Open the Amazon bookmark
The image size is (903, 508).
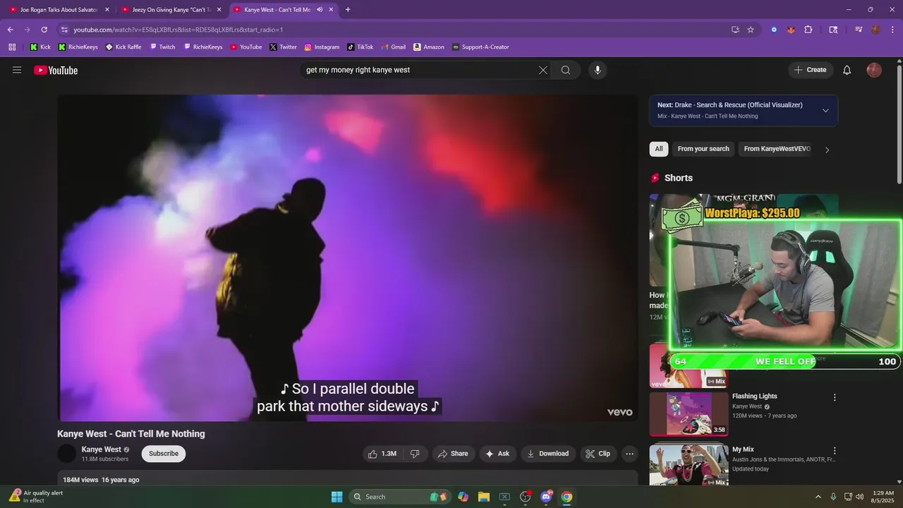(x=429, y=47)
